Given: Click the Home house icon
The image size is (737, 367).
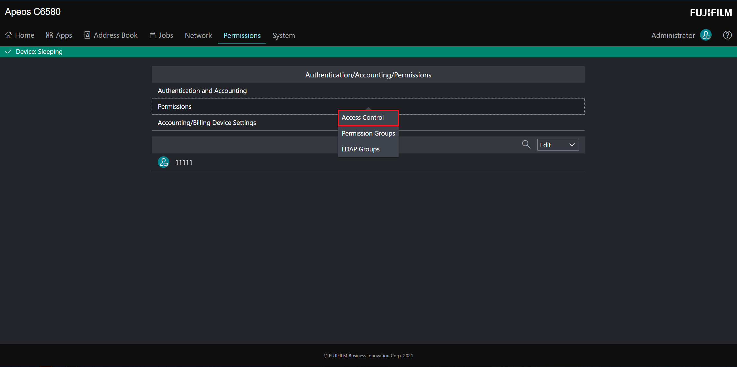Looking at the screenshot, I should (9, 35).
